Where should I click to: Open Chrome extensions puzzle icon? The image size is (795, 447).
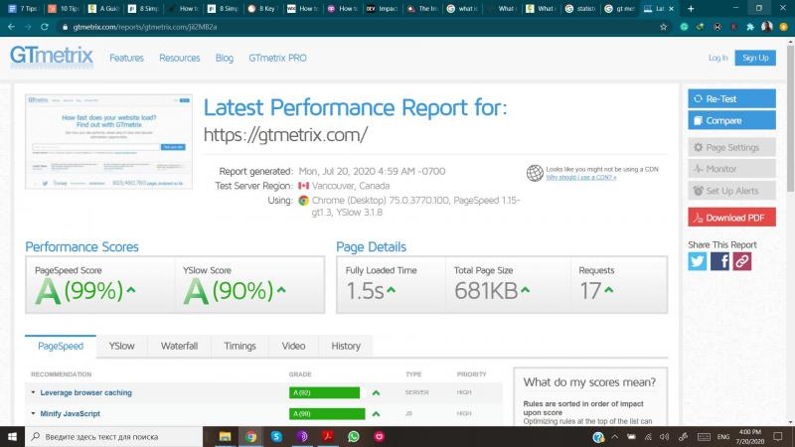click(x=750, y=27)
